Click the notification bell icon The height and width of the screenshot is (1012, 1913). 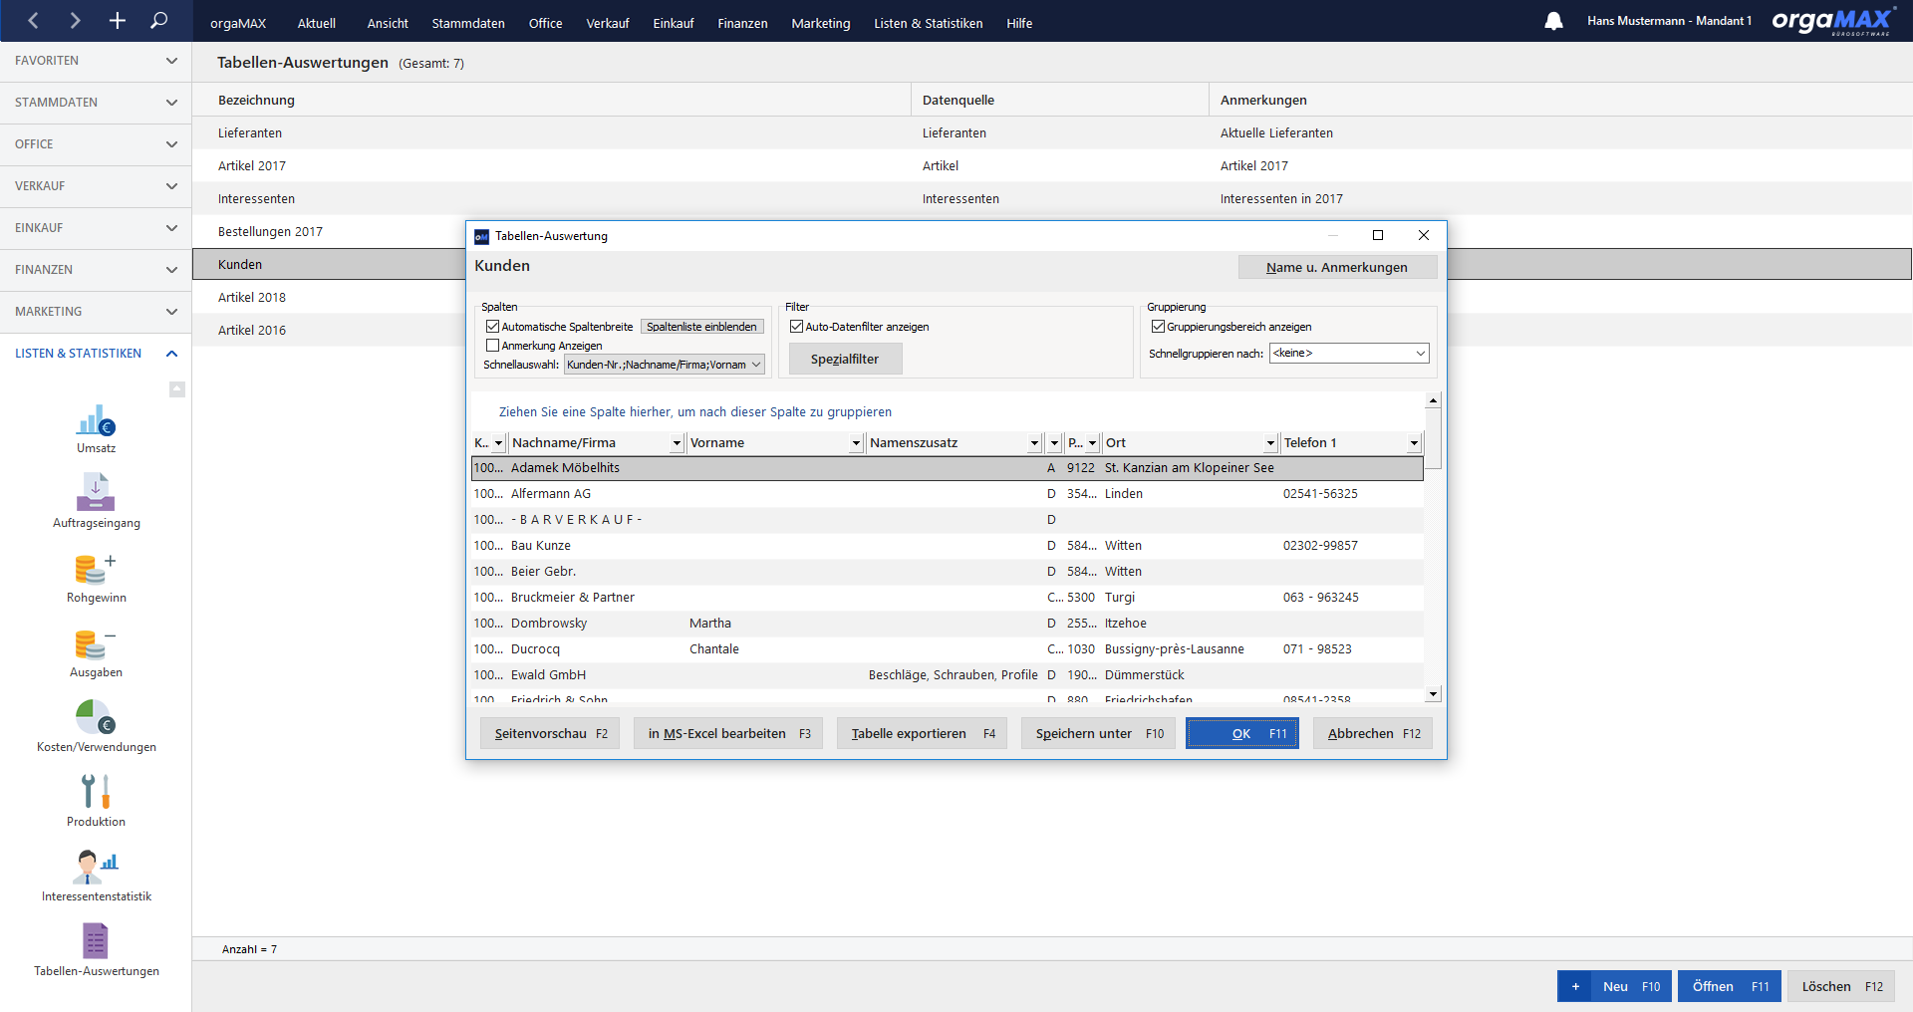pyautogui.click(x=1553, y=21)
